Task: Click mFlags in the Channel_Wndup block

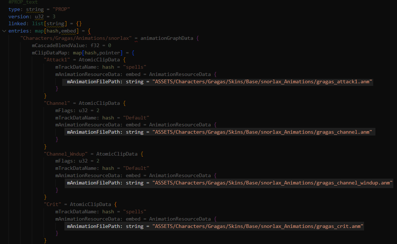Action: (64, 161)
